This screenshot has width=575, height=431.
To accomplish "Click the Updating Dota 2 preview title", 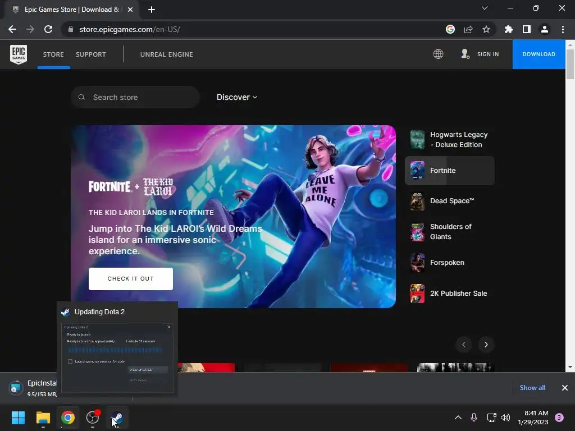I will coord(99,312).
